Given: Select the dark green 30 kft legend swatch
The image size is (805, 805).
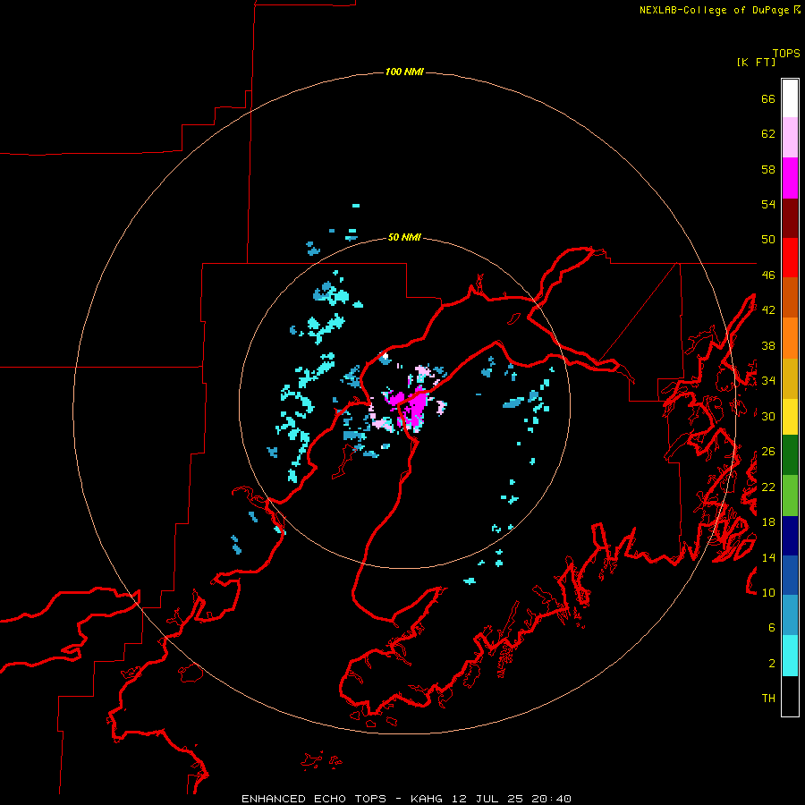Looking at the screenshot, I should click(790, 455).
